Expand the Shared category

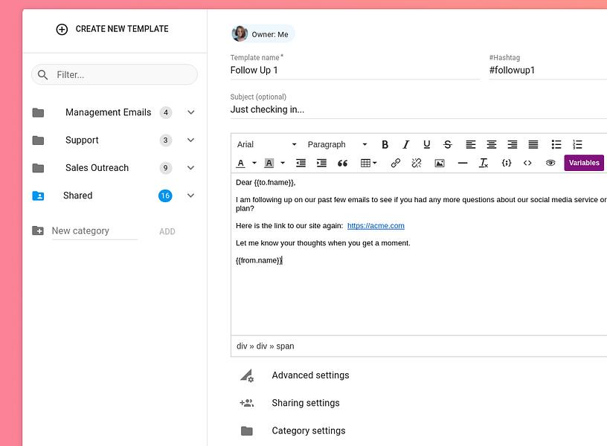tap(191, 195)
